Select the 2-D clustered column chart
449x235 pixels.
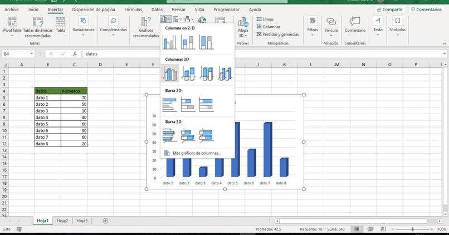(170, 42)
